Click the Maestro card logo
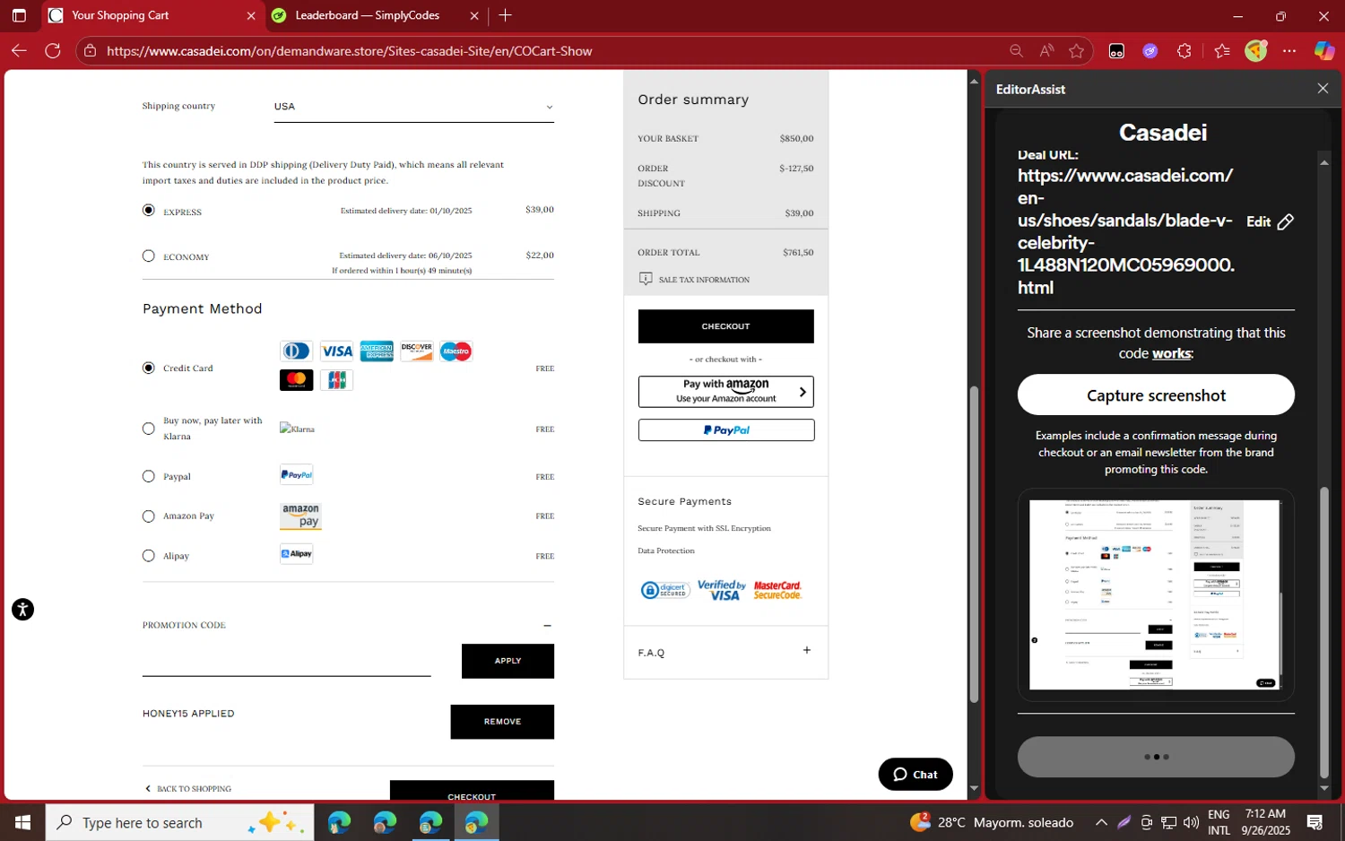The height and width of the screenshot is (841, 1345). [x=456, y=351]
